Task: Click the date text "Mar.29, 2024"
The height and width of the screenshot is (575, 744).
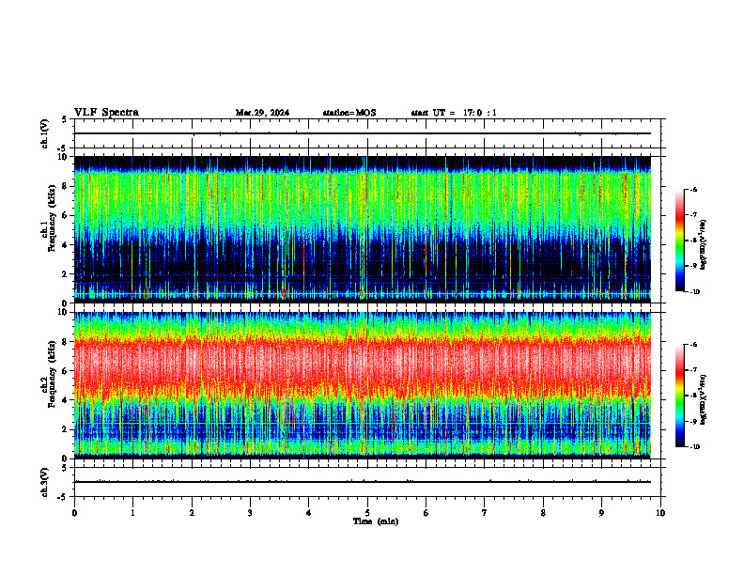Action: (x=262, y=113)
